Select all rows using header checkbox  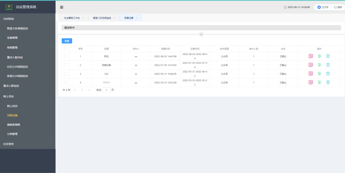click(65, 49)
